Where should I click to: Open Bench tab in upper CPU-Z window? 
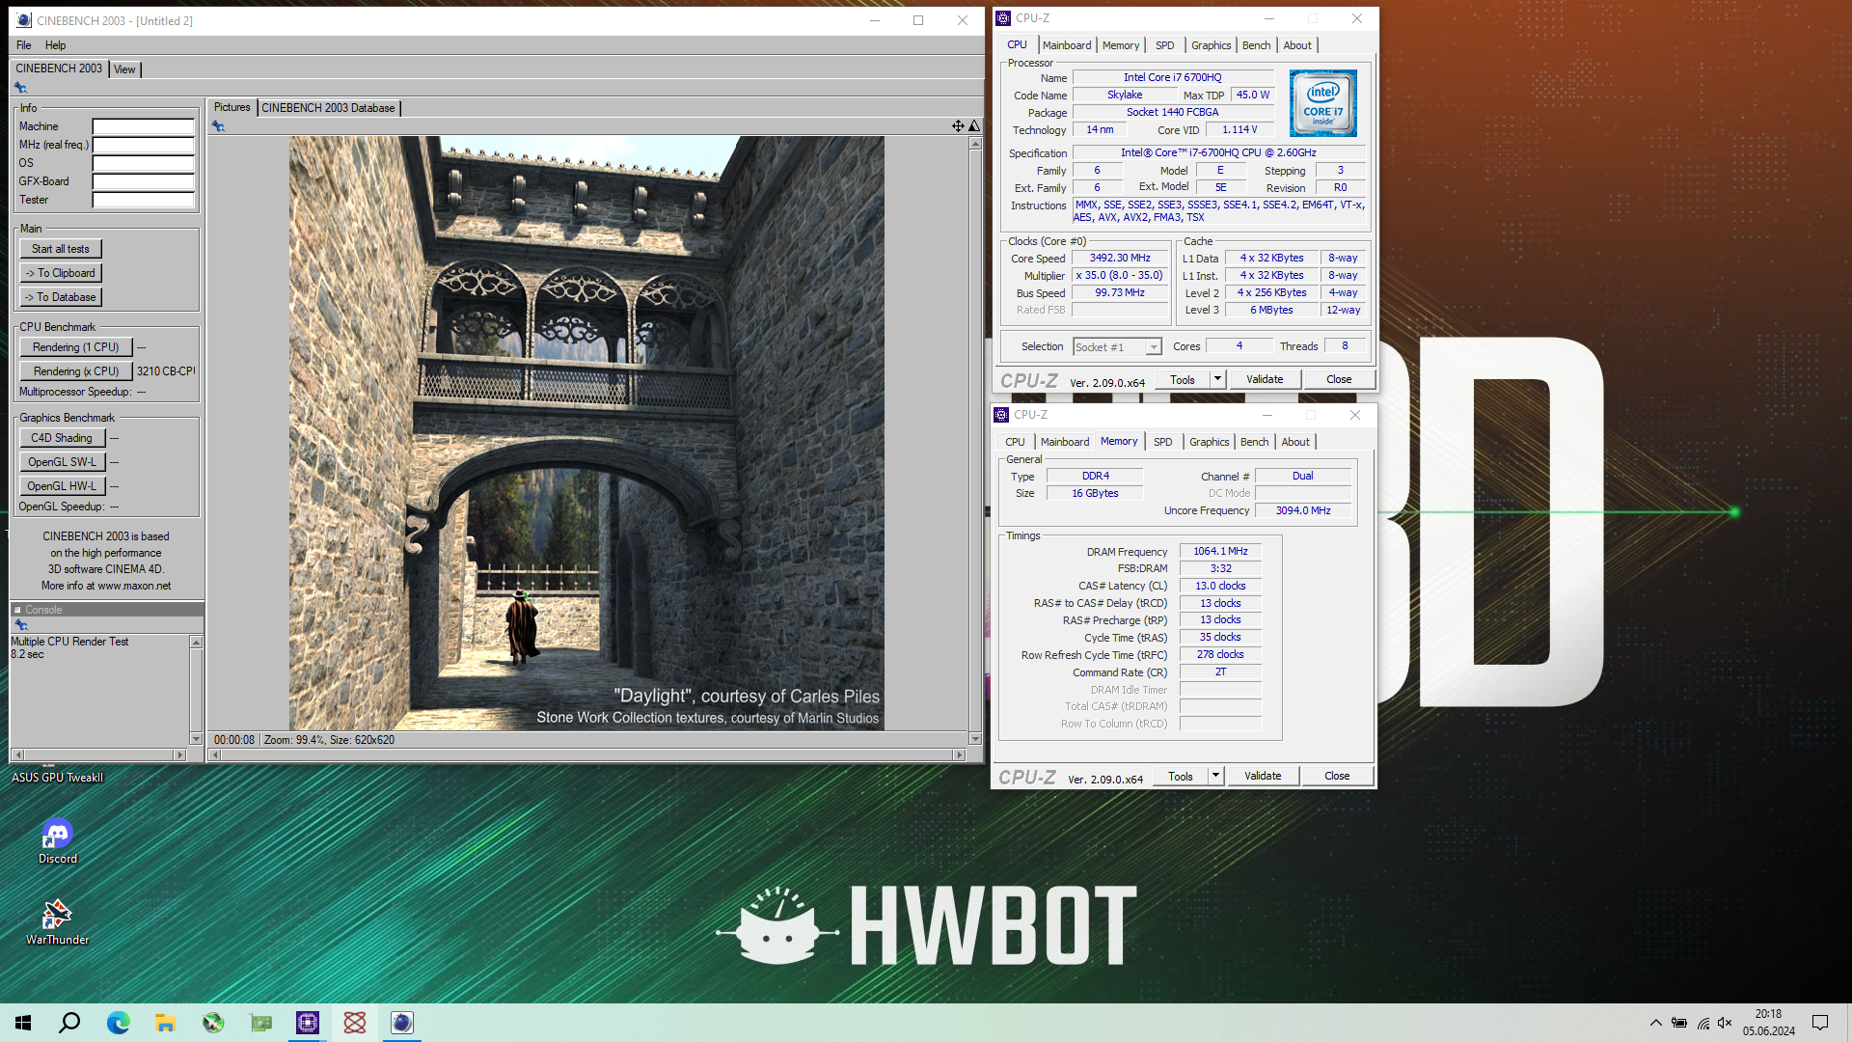(x=1256, y=45)
